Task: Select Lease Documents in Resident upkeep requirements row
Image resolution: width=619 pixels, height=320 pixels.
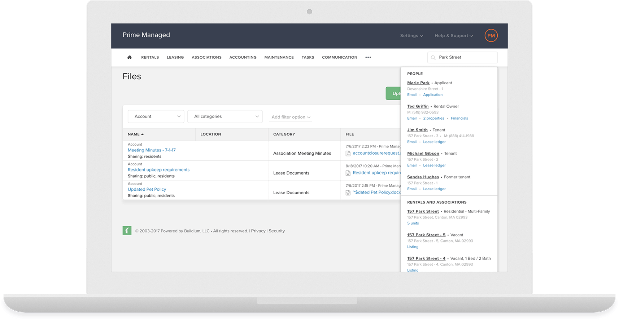Action: 291,173
